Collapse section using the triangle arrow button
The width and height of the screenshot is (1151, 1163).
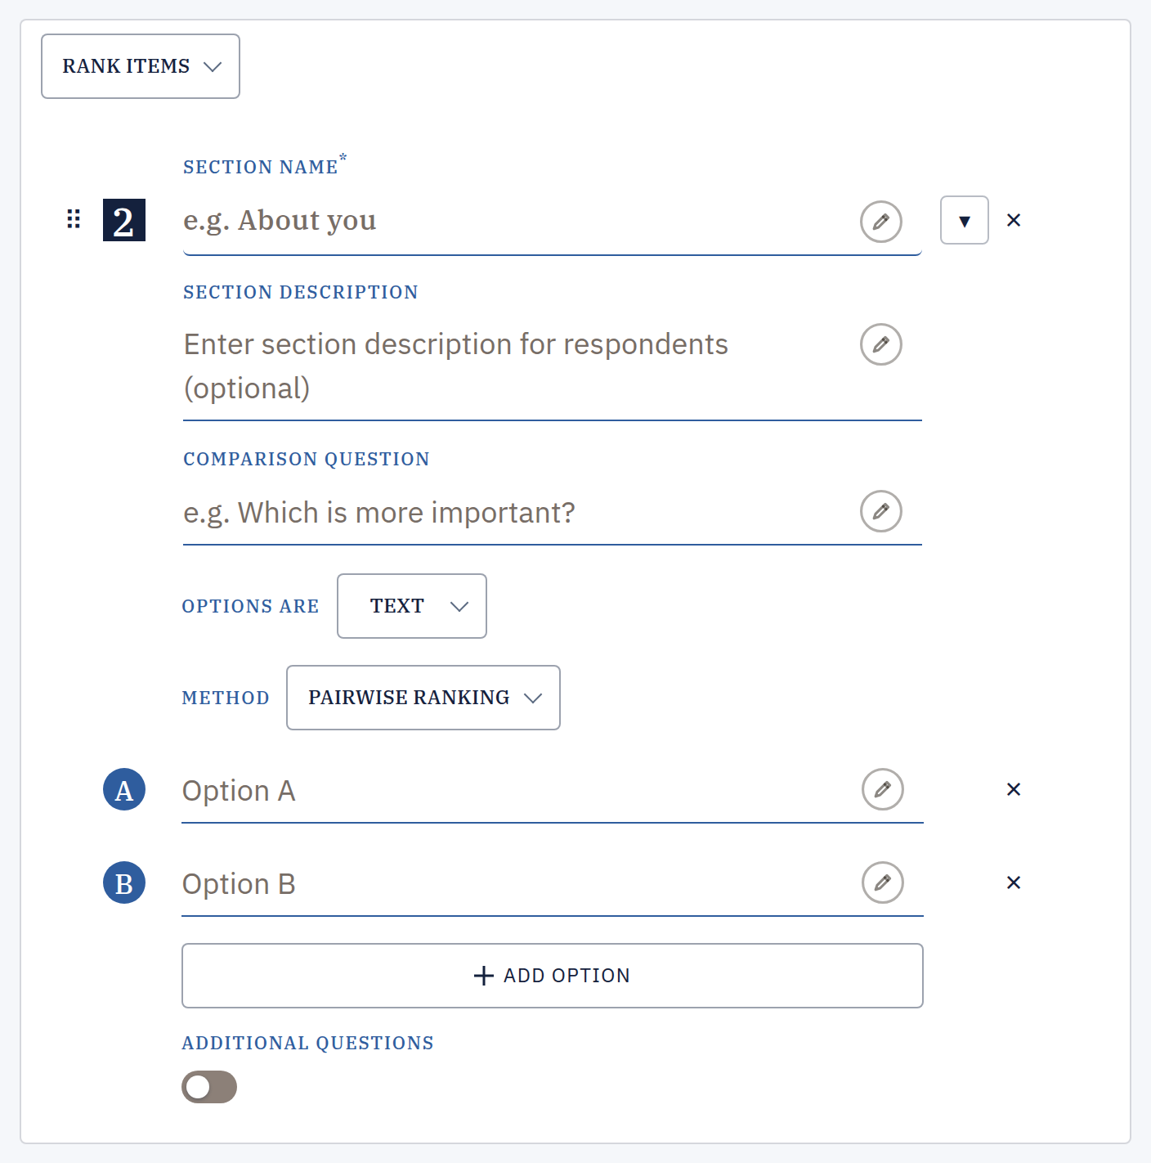coord(965,220)
